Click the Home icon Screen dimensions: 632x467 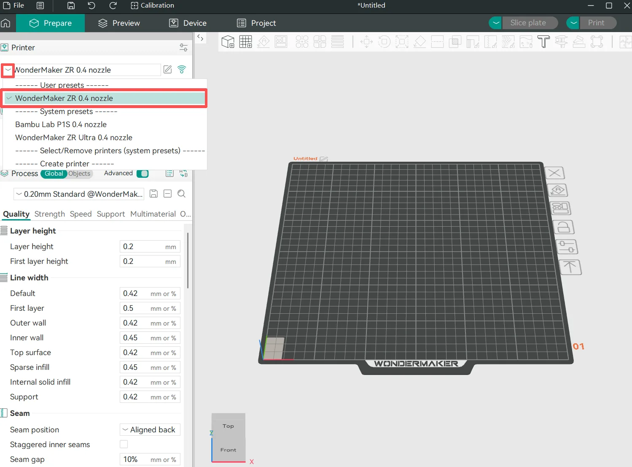click(6, 23)
